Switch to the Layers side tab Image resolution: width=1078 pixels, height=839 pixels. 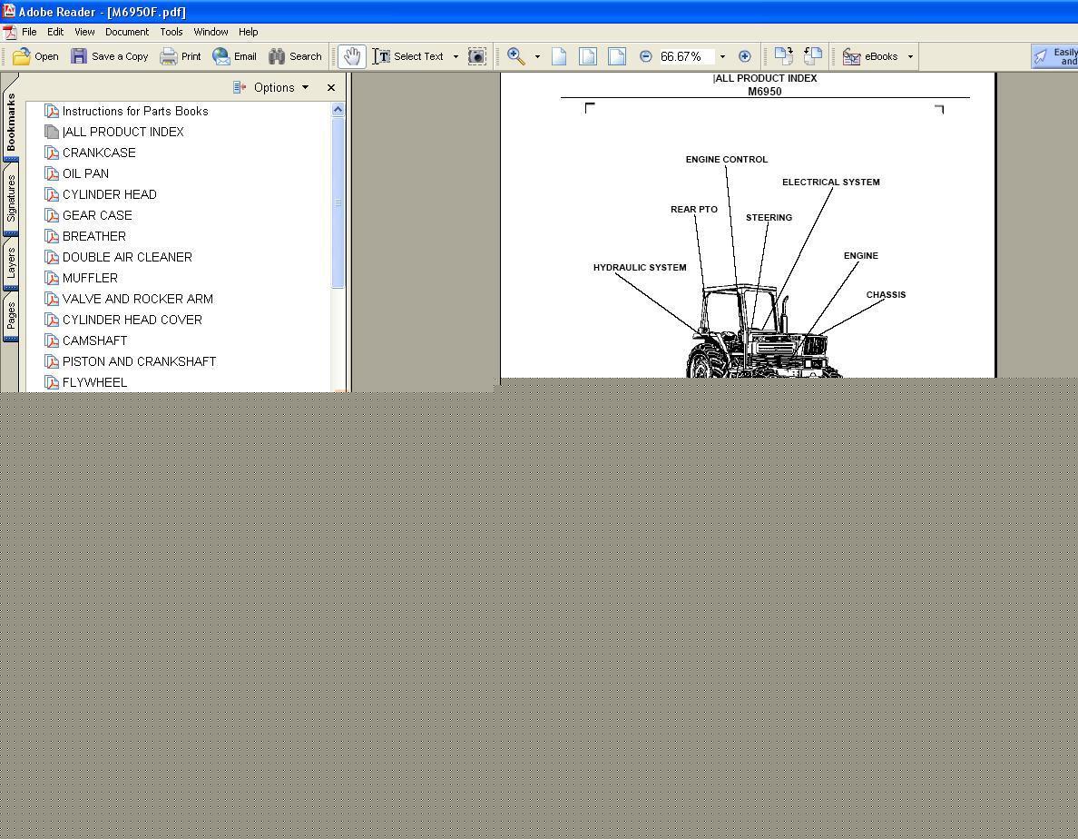(11, 264)
